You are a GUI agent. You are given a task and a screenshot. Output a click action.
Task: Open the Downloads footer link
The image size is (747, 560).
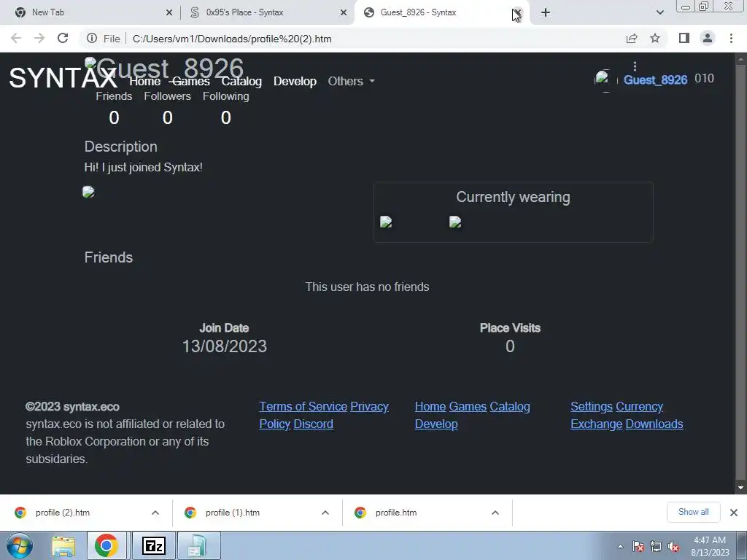[x=654, y=424]
